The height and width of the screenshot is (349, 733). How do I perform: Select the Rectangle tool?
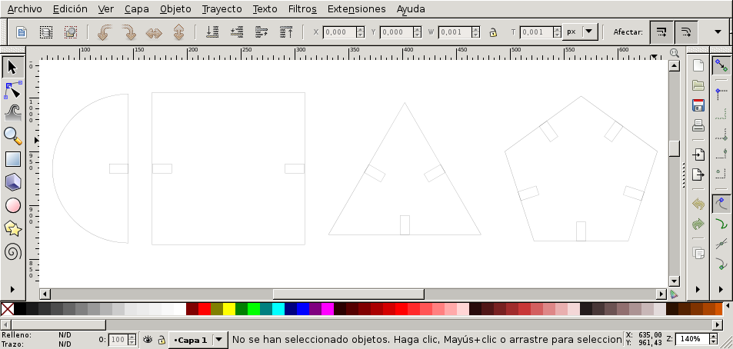12,159
